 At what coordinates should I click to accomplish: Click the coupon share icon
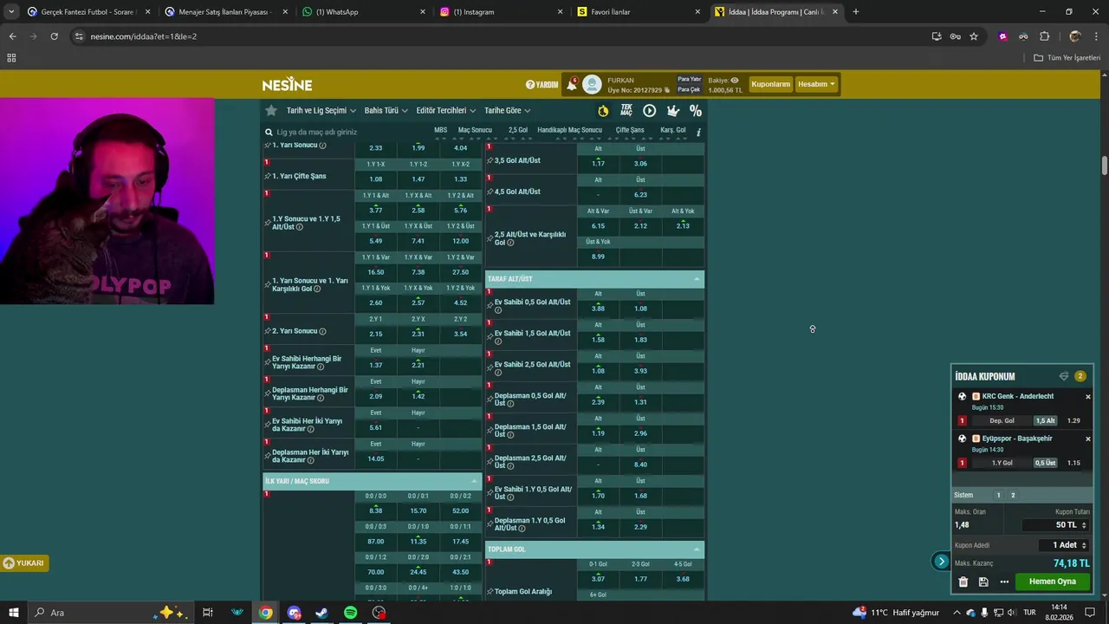tap(1064, 376)
